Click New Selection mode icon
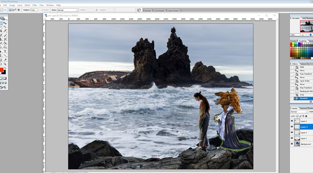313x173 pixels. point(10,10)
